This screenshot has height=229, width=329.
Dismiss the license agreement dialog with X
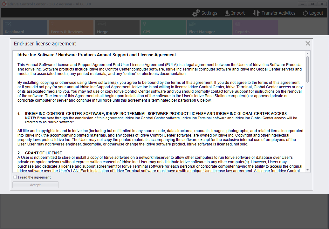tap(307, 43)
